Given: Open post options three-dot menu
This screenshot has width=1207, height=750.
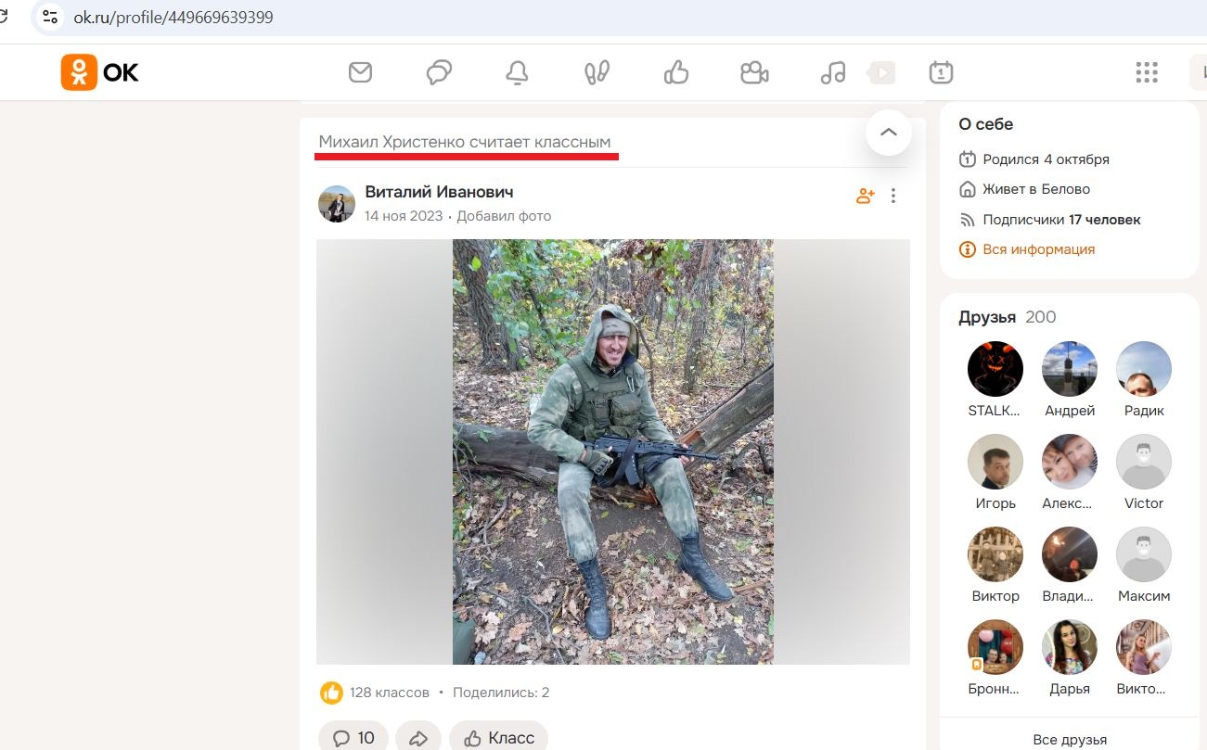Looking at the screenshot, I should [x=893, y=196].
